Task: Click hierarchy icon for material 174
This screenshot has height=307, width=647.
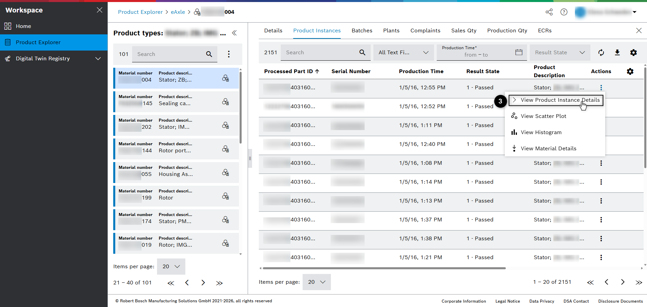Action: [x=225, y=220]
